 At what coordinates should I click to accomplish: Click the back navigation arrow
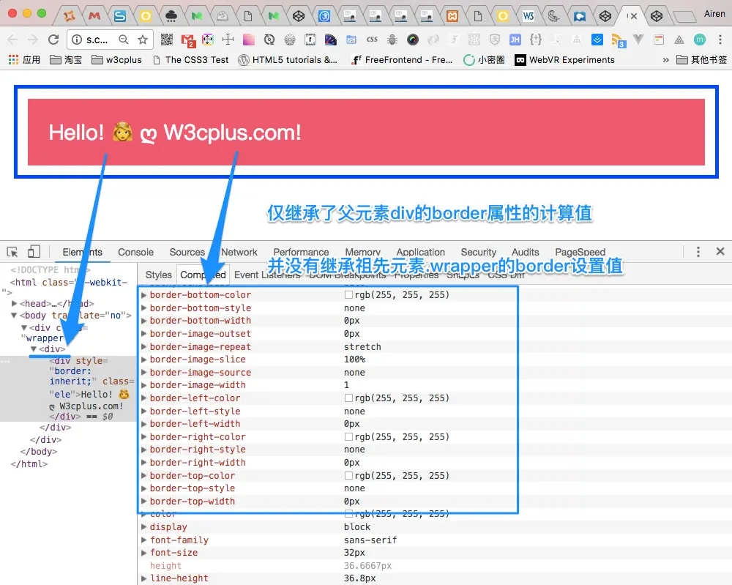point(13,40)
